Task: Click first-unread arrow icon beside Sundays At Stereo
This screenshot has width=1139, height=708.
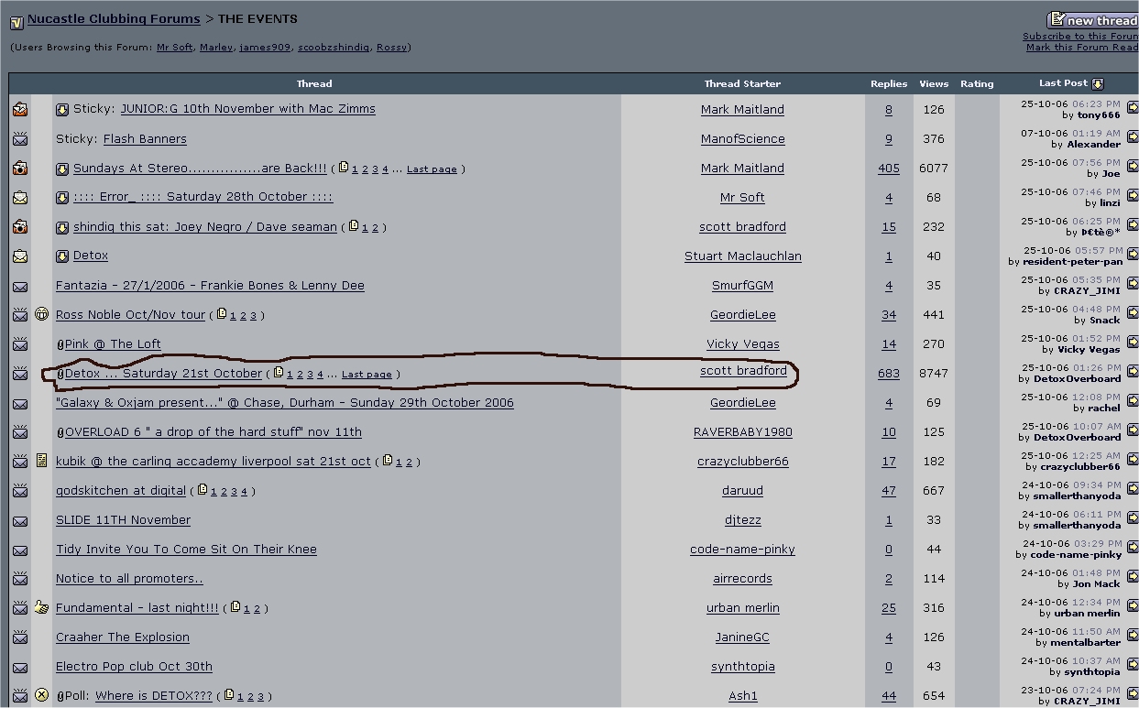Action: click(x=62, y=169)
